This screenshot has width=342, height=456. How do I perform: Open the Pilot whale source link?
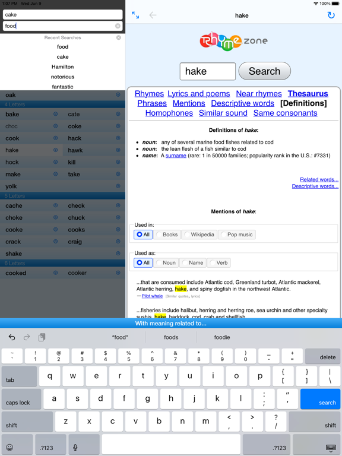click(152, 296)
